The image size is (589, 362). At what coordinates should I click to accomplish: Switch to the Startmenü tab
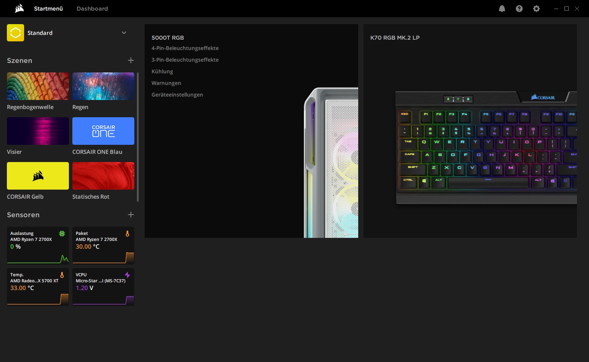pyautogui.click(x=48, y=9)
